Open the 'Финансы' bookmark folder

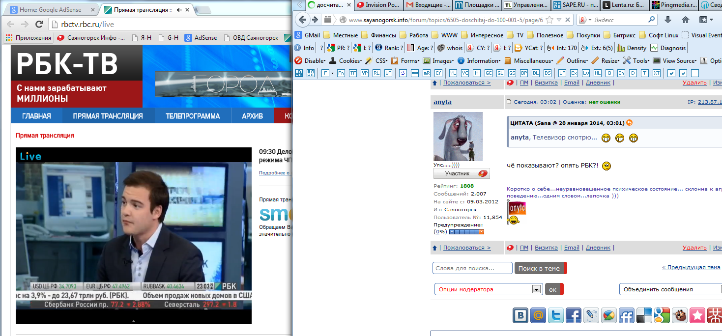(379, 35)
